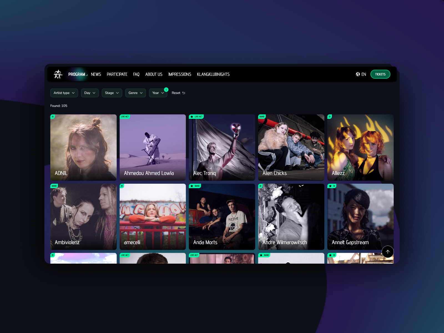Click the Found: 105 results text

59,106
